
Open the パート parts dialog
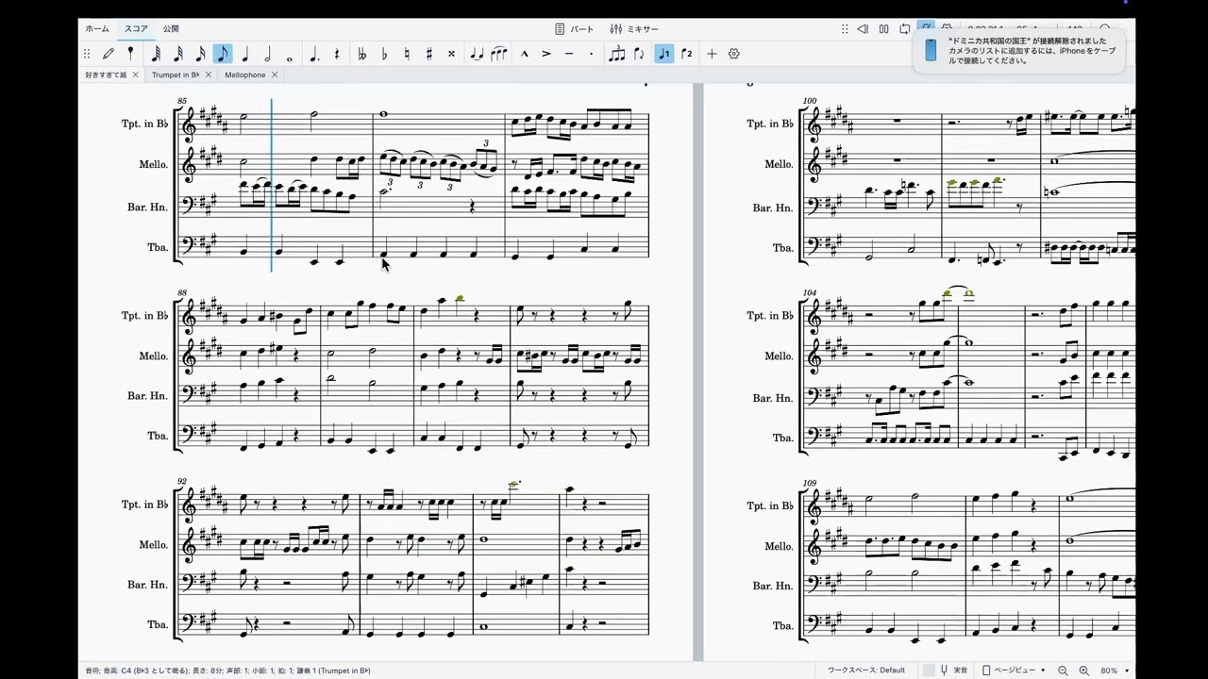click(x=575, y=29)
